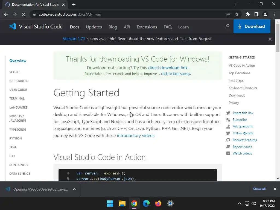Expand the PYTHON sidebar section

(16, 138)
